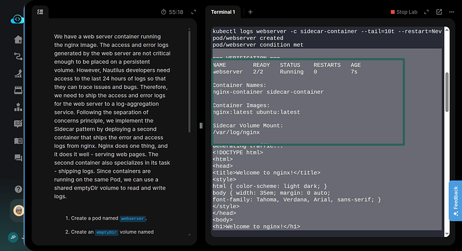Viewport: 462px width, 251px height.
Task: Open the Feedback side button
Action: click(455, 201)
